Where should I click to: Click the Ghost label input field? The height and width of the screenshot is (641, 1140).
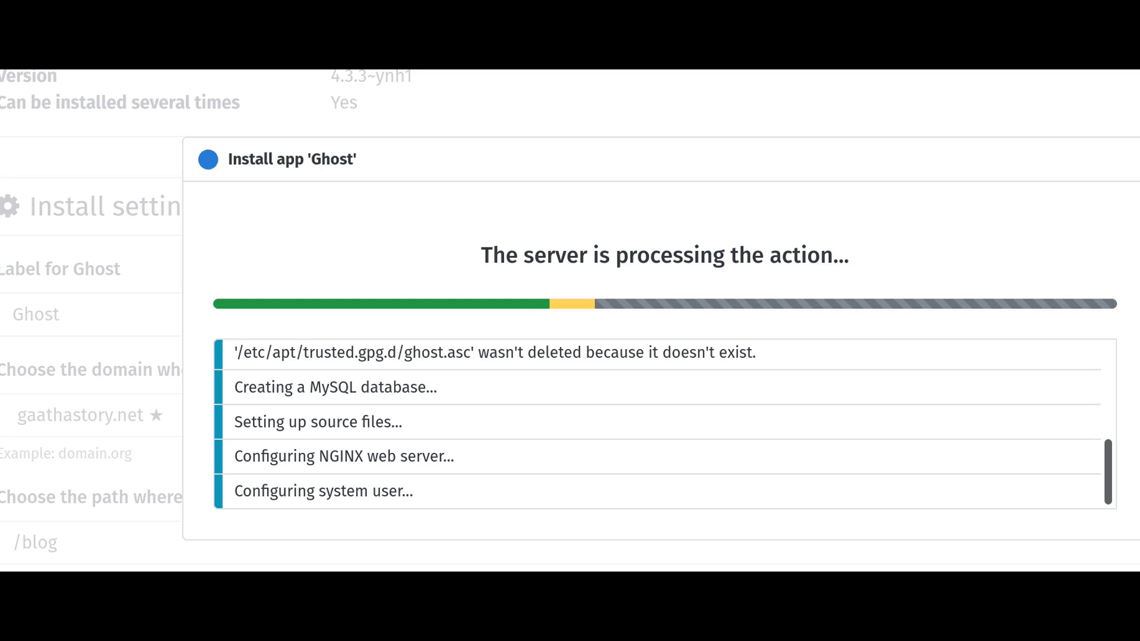click(91, 315)
